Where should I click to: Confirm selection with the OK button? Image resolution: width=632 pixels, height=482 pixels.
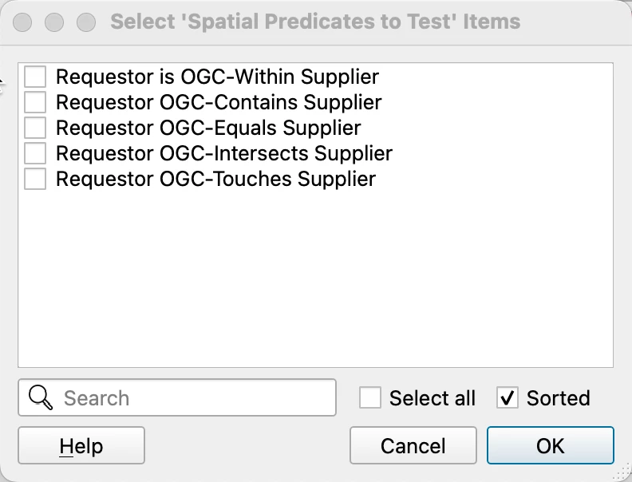point(550,445)
